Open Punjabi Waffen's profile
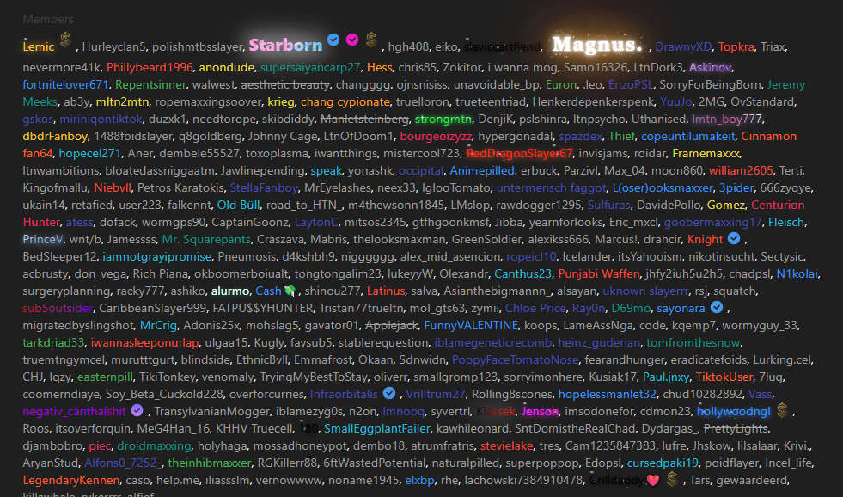This screenshot has width=843, height=497. point(598,273)
